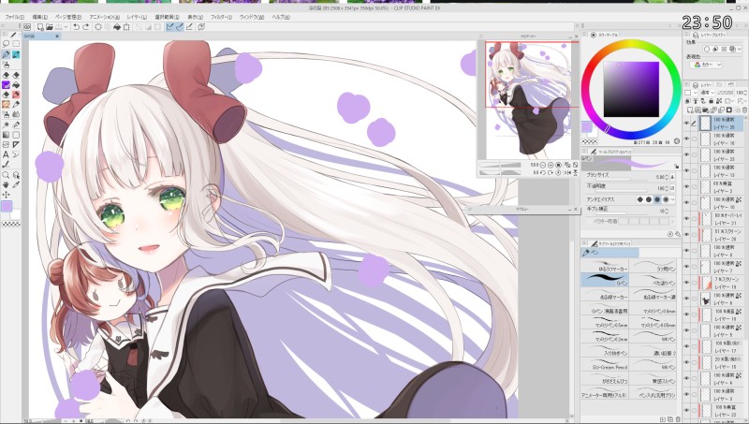Select the Zoom magnifier tool
Viewport: 749px width, 424px height.
click(x=7, y=175)
